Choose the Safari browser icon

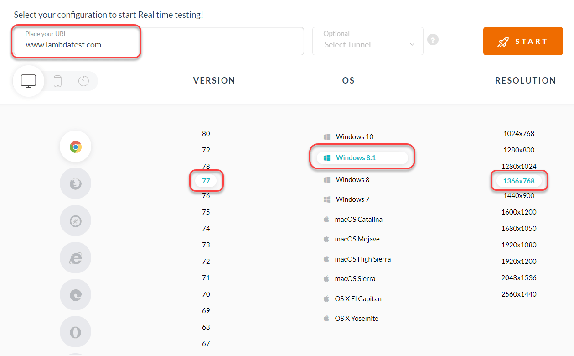coord(76,221)
